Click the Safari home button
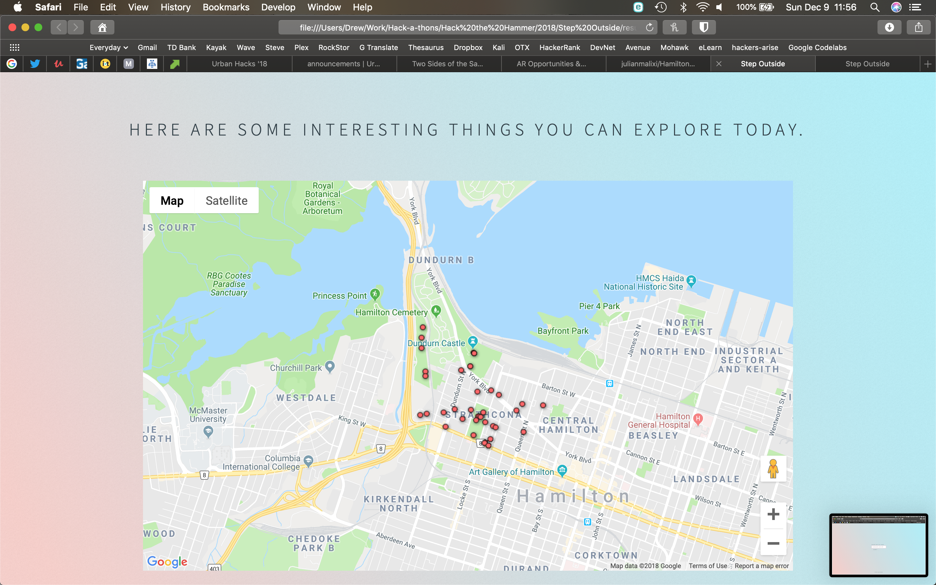This screenshot has width=936, height=585. [x=102, y=28]
